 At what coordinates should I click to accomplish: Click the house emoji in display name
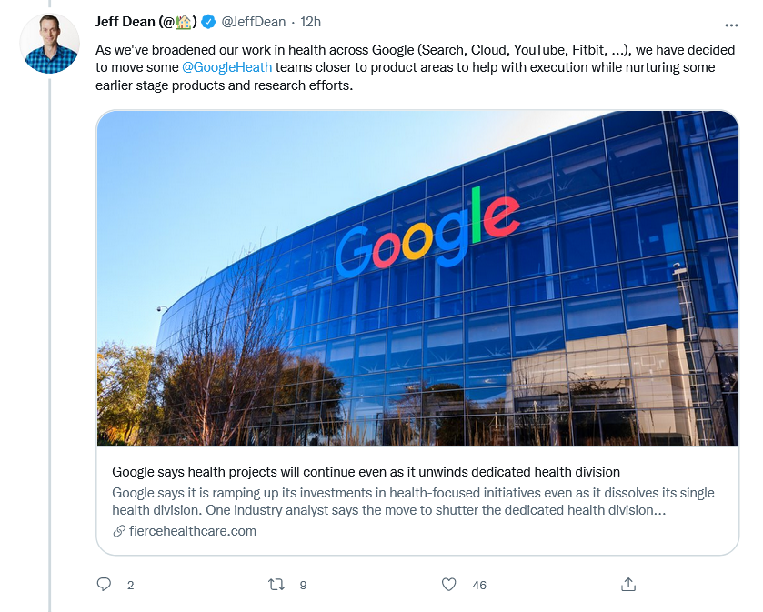click(183, 23)
